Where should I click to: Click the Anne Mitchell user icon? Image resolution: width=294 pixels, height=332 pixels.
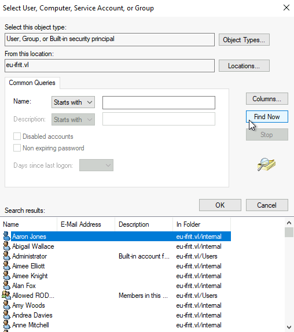[x=6, y=325]
